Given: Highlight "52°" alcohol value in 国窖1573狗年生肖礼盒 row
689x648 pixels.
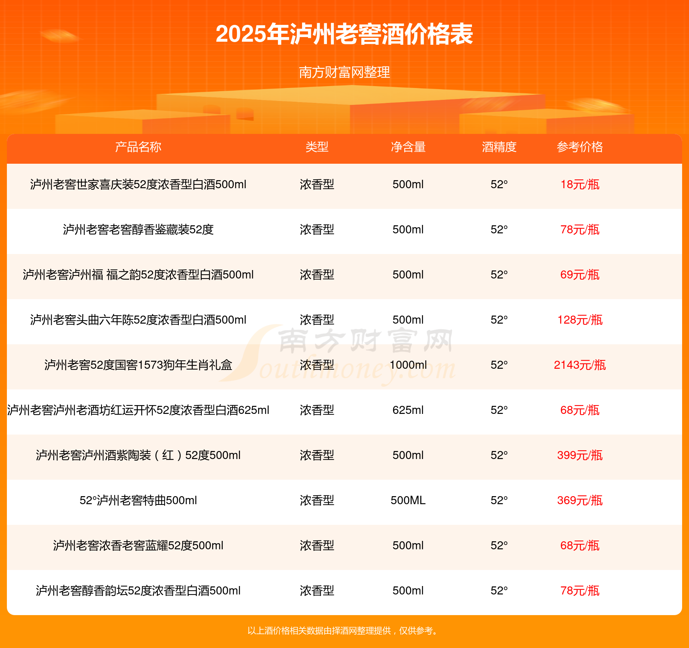Looking at the screenshot, I should point(499,365).
